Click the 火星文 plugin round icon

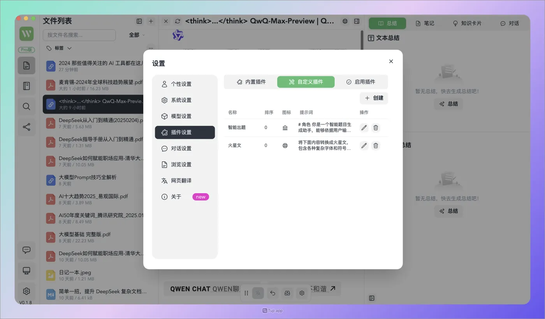285,146
